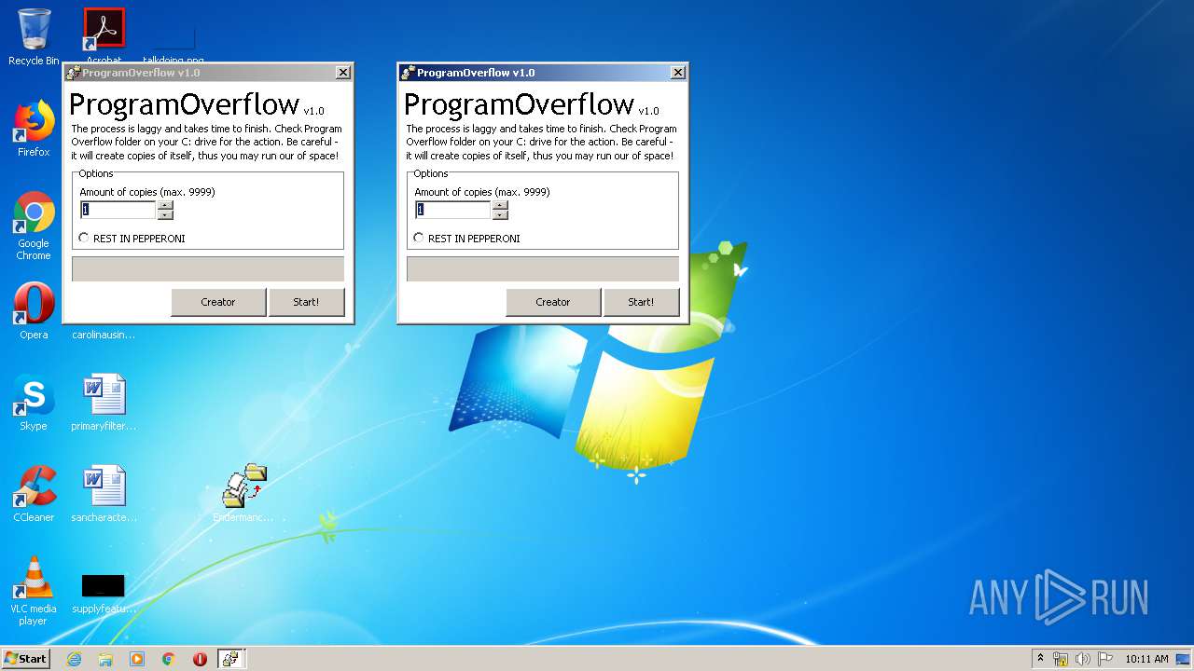Launch Skype from the desktop
The image size is (1194, 671).
point(34,403)
